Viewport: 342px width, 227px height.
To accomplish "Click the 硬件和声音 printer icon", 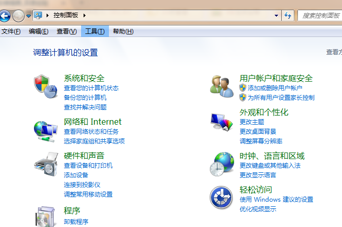I will (x=46, y=163).
